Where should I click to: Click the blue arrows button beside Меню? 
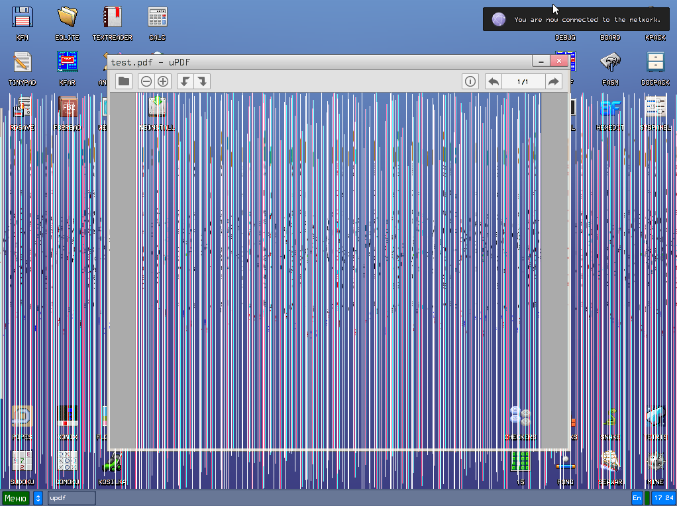click(38, 498)
